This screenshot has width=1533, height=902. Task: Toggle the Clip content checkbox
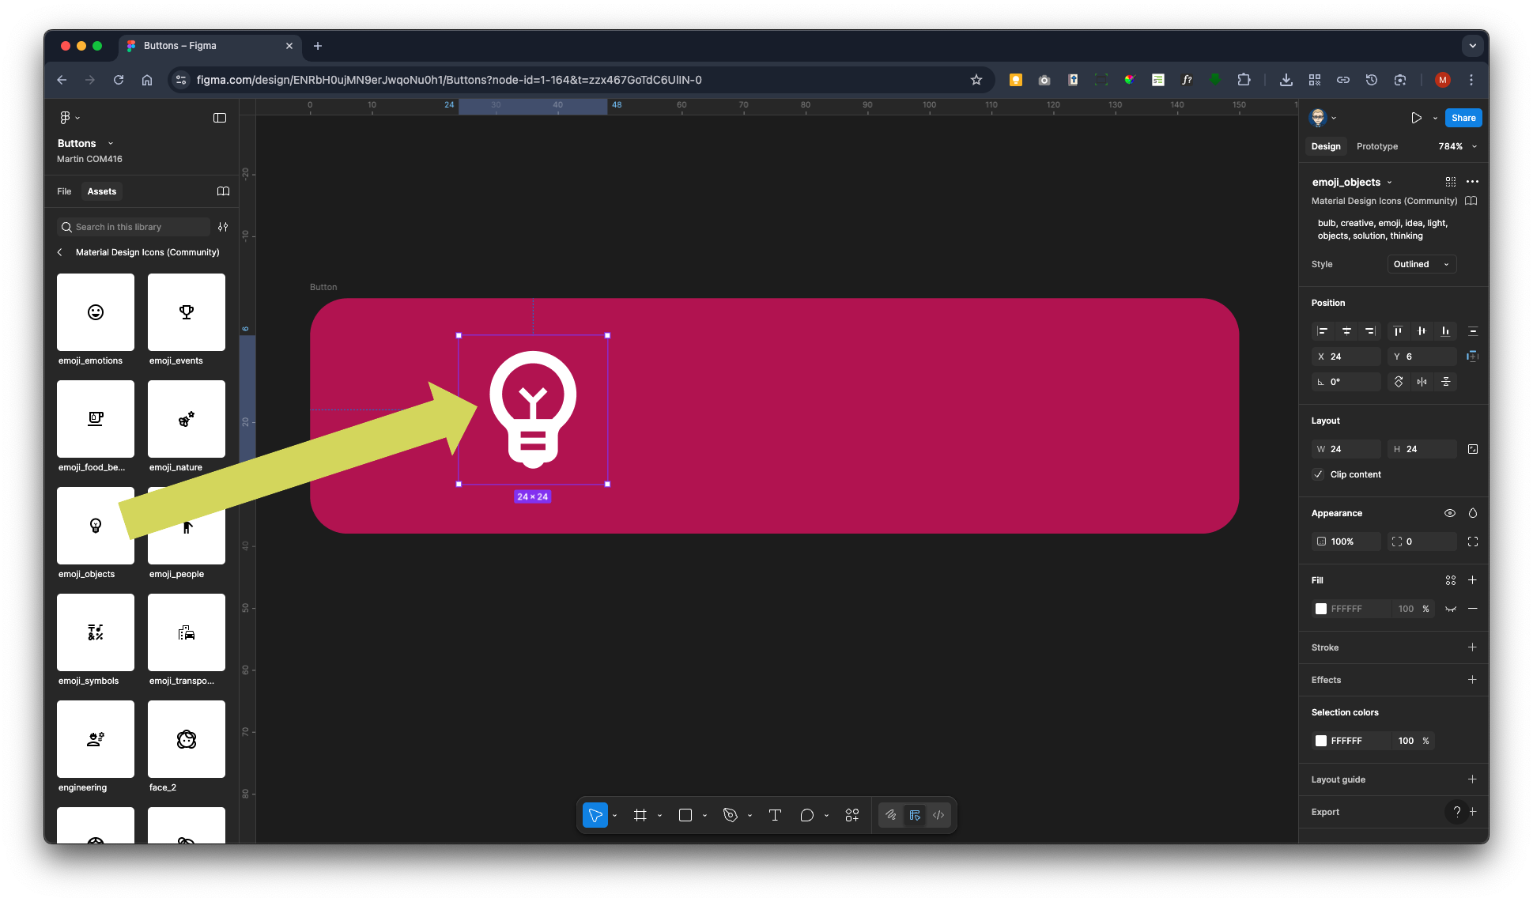point(1318,474)
